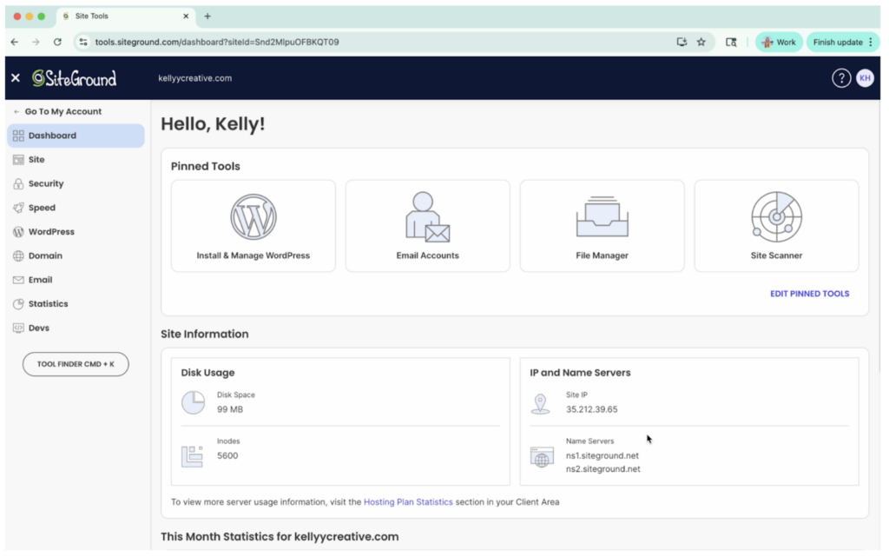Bookmark the page with the star icon
Screen dimensions: 889x557
[701, 42]
